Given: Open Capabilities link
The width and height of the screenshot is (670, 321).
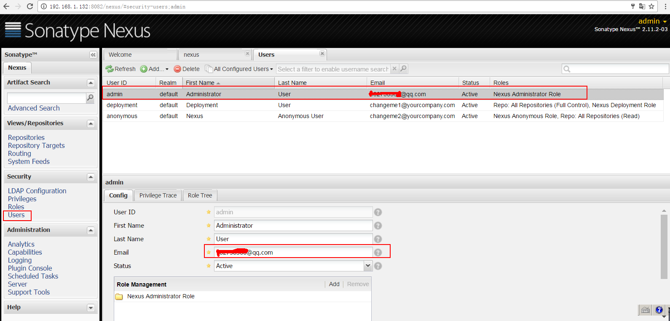Looking at the screenshot, I should (25, 252).
